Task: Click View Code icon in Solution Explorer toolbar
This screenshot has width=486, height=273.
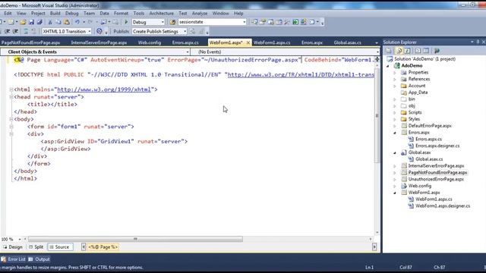Action: 418,51
